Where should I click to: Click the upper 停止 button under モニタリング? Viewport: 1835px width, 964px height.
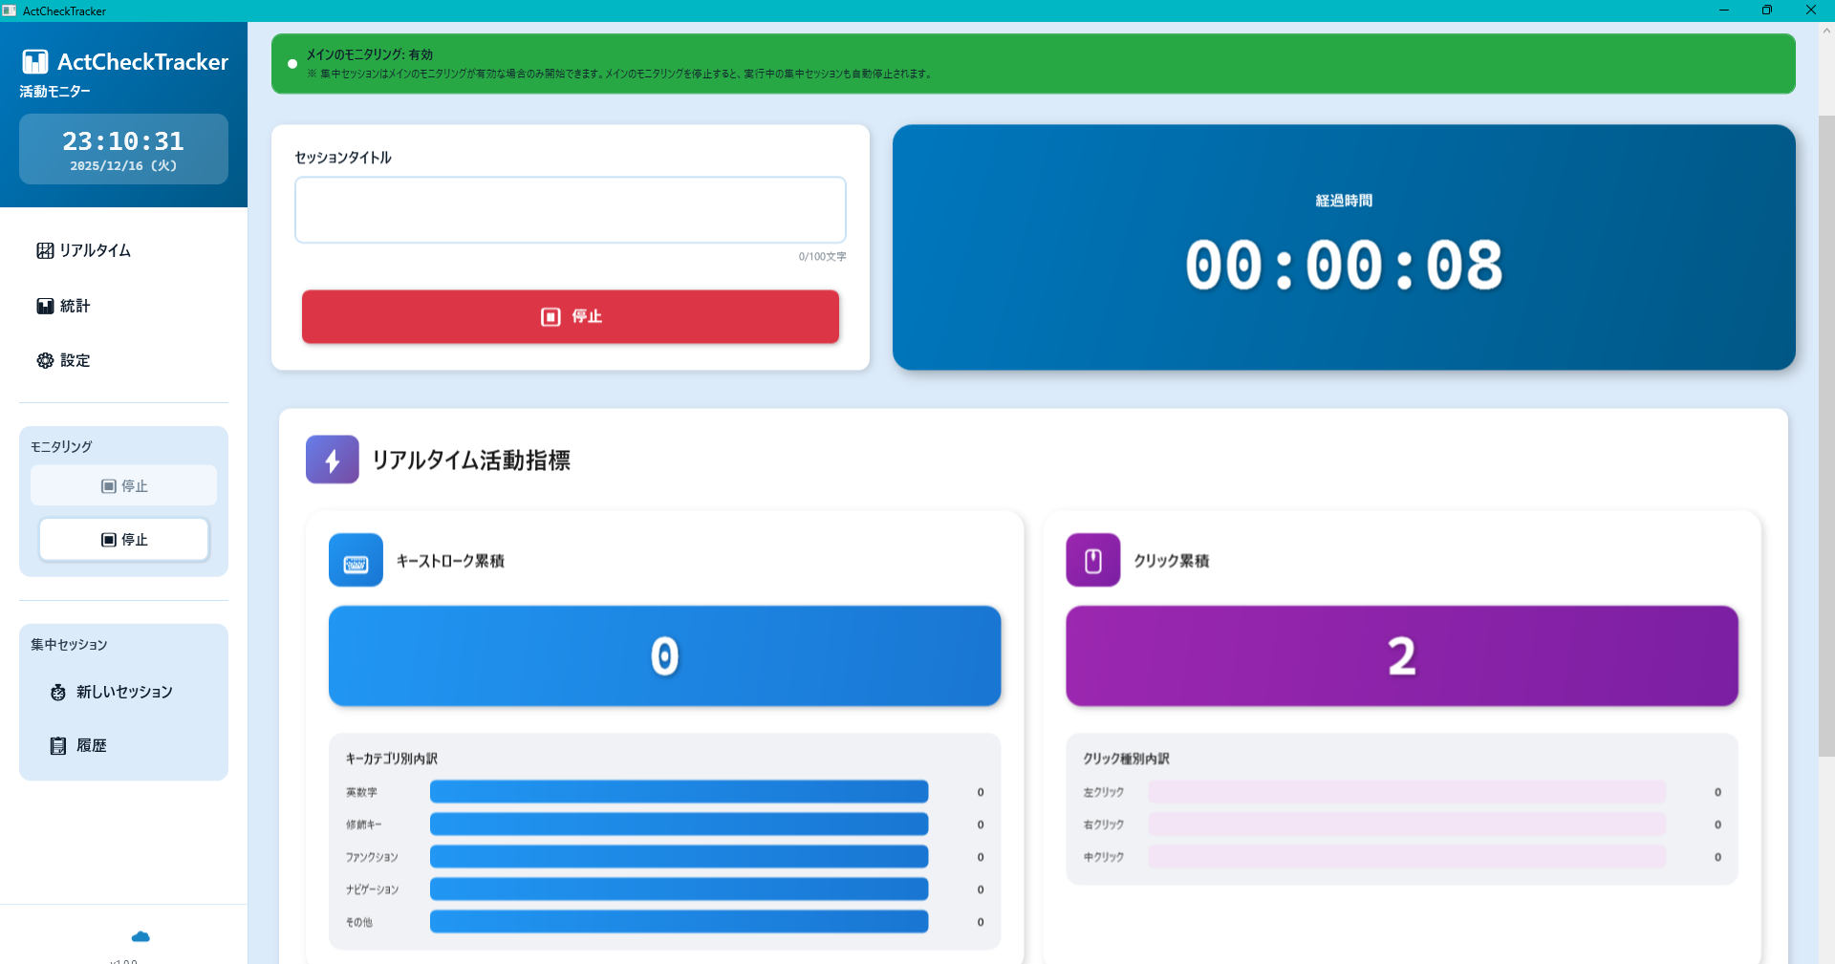[123, 485]
